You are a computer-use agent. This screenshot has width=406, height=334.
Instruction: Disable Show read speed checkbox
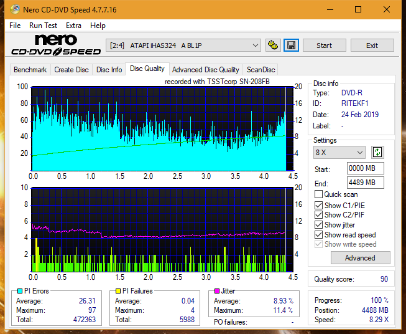coord(318,234)
